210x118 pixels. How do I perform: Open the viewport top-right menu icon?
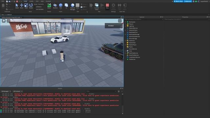(x=120, y=21)
